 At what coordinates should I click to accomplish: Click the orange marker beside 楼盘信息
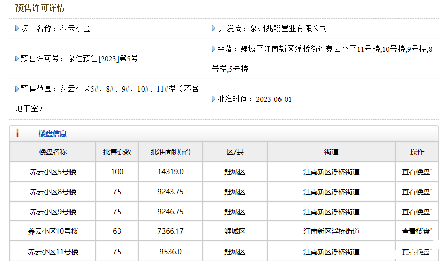click(18, 133)
